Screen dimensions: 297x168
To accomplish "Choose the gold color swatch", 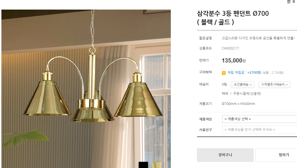I will (157, 165).
